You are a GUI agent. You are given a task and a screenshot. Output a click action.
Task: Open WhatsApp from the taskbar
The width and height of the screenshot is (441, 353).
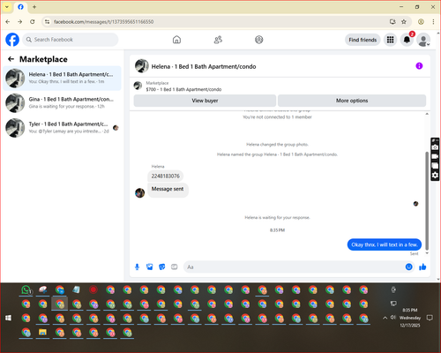[26, 289]
